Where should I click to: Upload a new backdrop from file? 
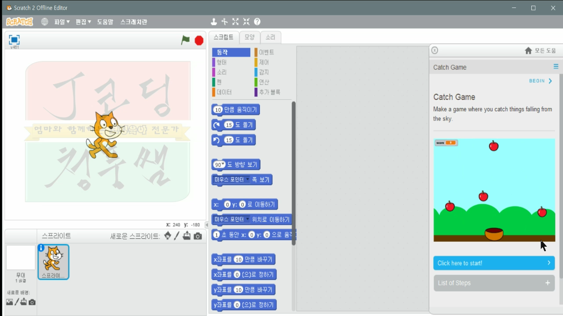[24, 302]
